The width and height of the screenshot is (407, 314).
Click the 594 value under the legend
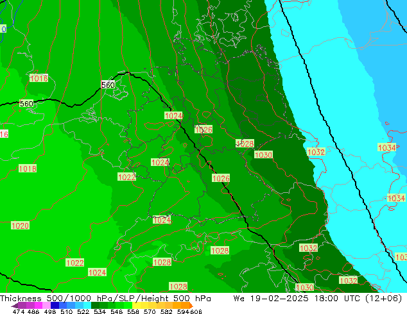[183, 311]
